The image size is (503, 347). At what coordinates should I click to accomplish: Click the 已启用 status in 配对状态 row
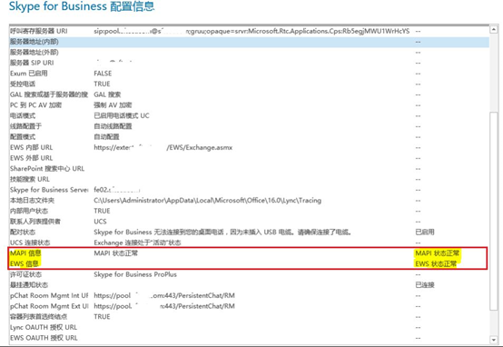[425, 232]
